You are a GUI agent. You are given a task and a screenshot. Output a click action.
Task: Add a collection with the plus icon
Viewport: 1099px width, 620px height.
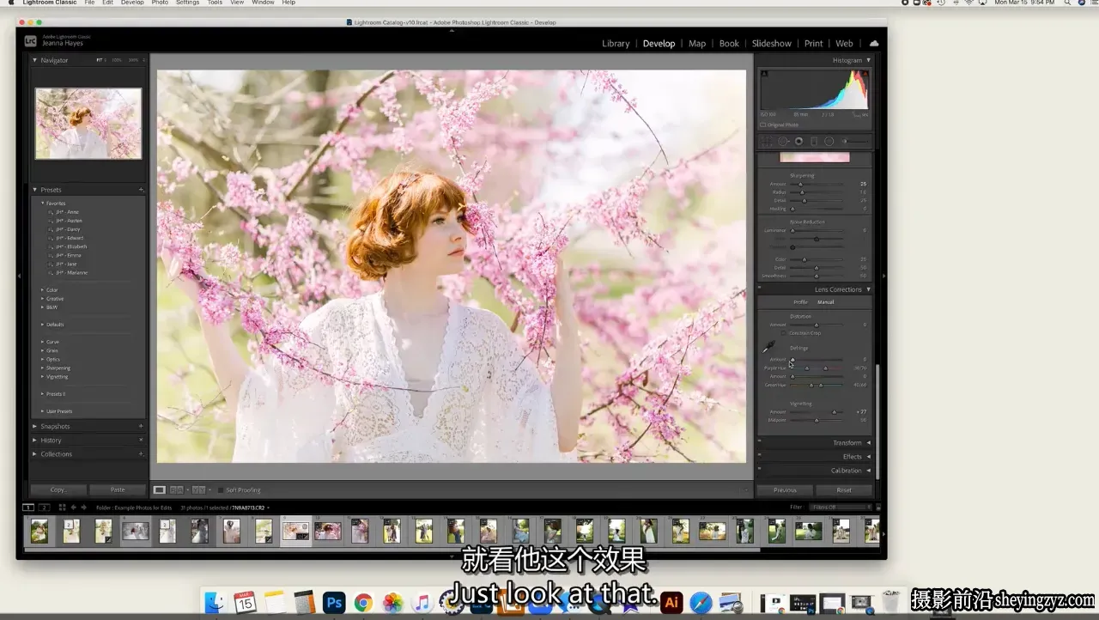(141, 453)
